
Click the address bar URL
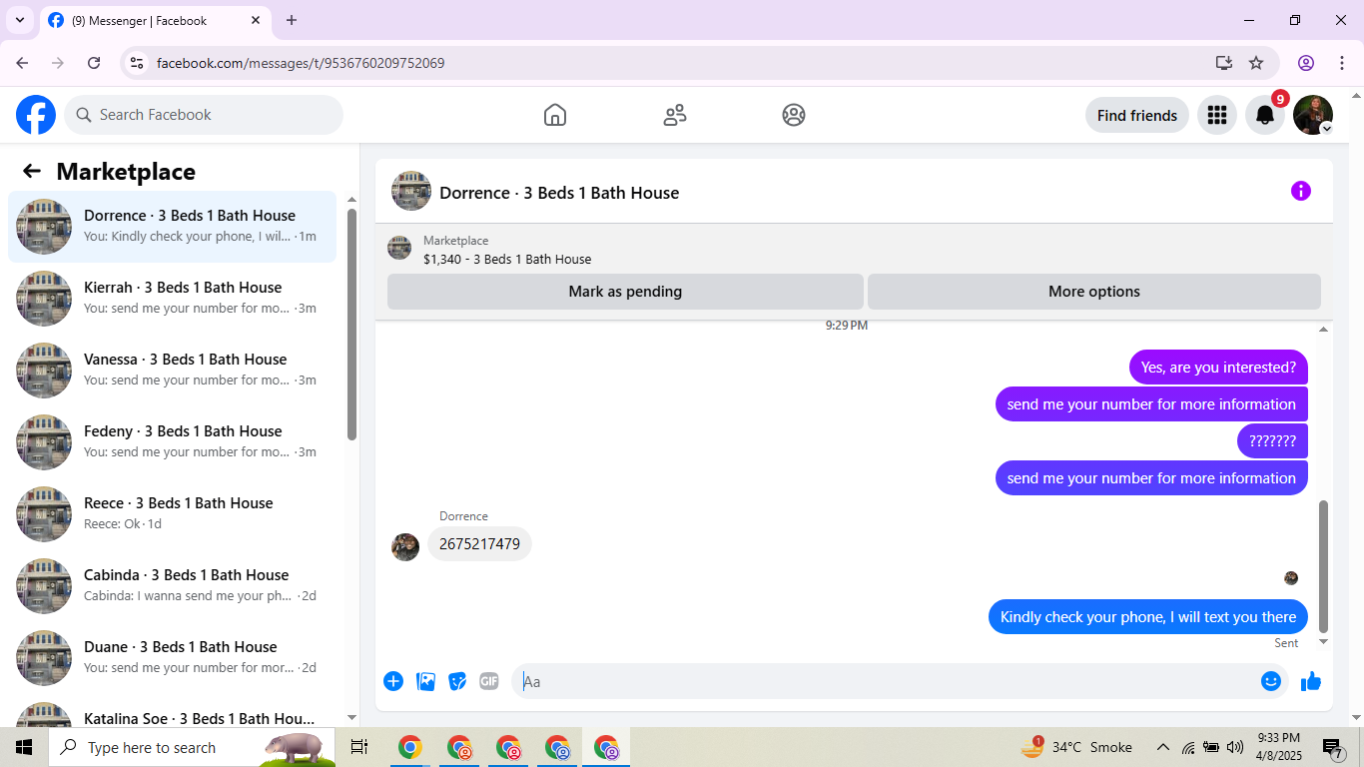[301, 63]
